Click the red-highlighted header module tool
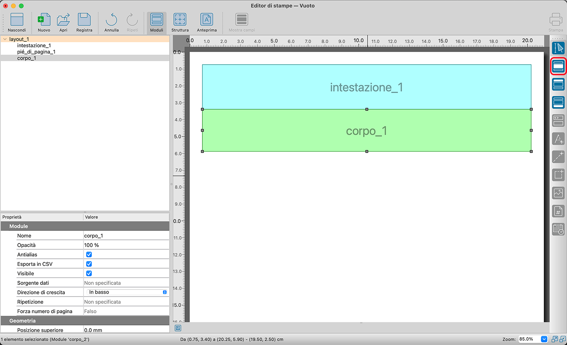 click(x=558, y=66)
